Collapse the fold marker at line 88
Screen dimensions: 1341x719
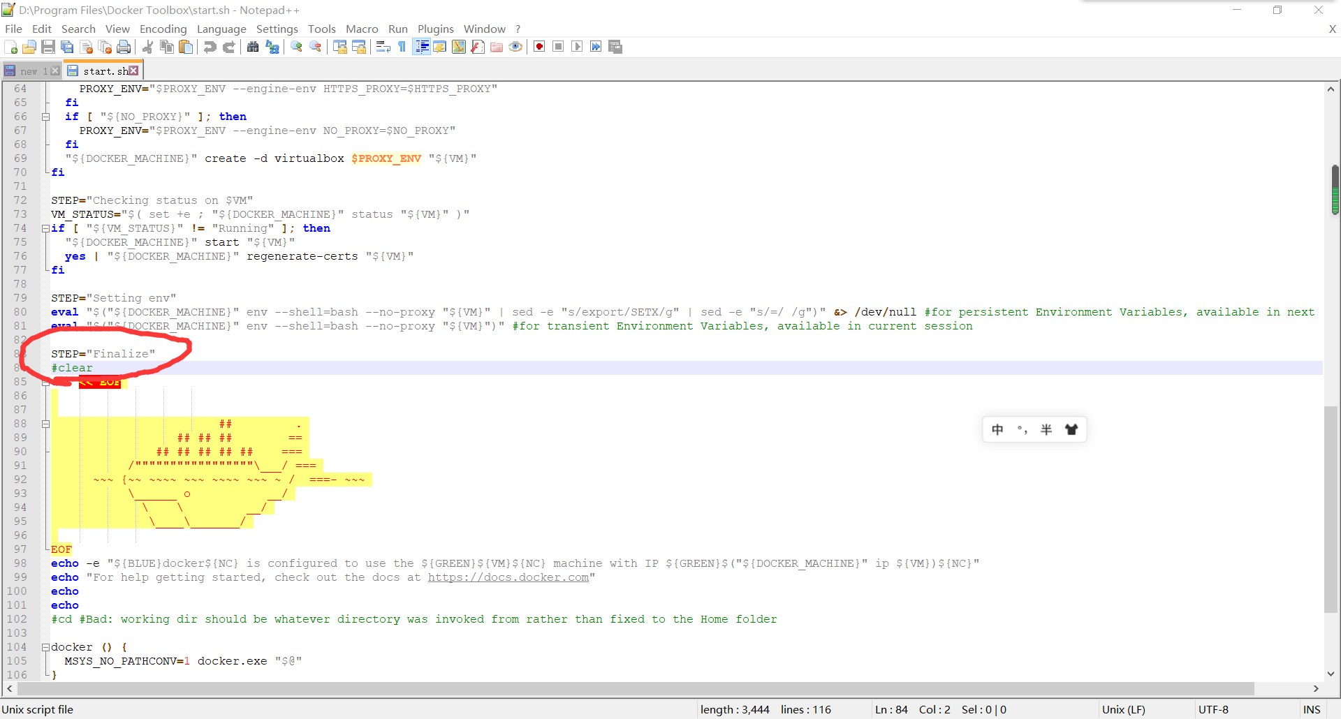click(45, 424)
